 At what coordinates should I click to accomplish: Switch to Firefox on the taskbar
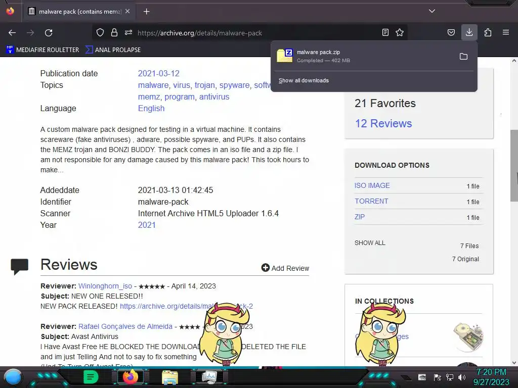pyautogui.click(x=130, y=377)
